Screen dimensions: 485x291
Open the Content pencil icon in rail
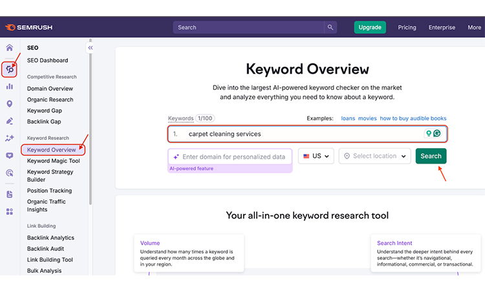pos(10,121)
